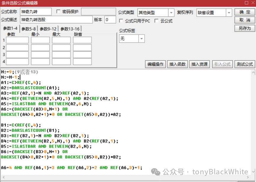
Task: Toggle the 云公式 checkbox
Action: 156,21
